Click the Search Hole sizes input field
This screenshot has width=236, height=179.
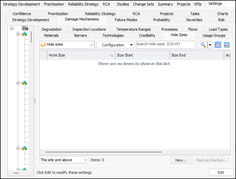point(165,44)
